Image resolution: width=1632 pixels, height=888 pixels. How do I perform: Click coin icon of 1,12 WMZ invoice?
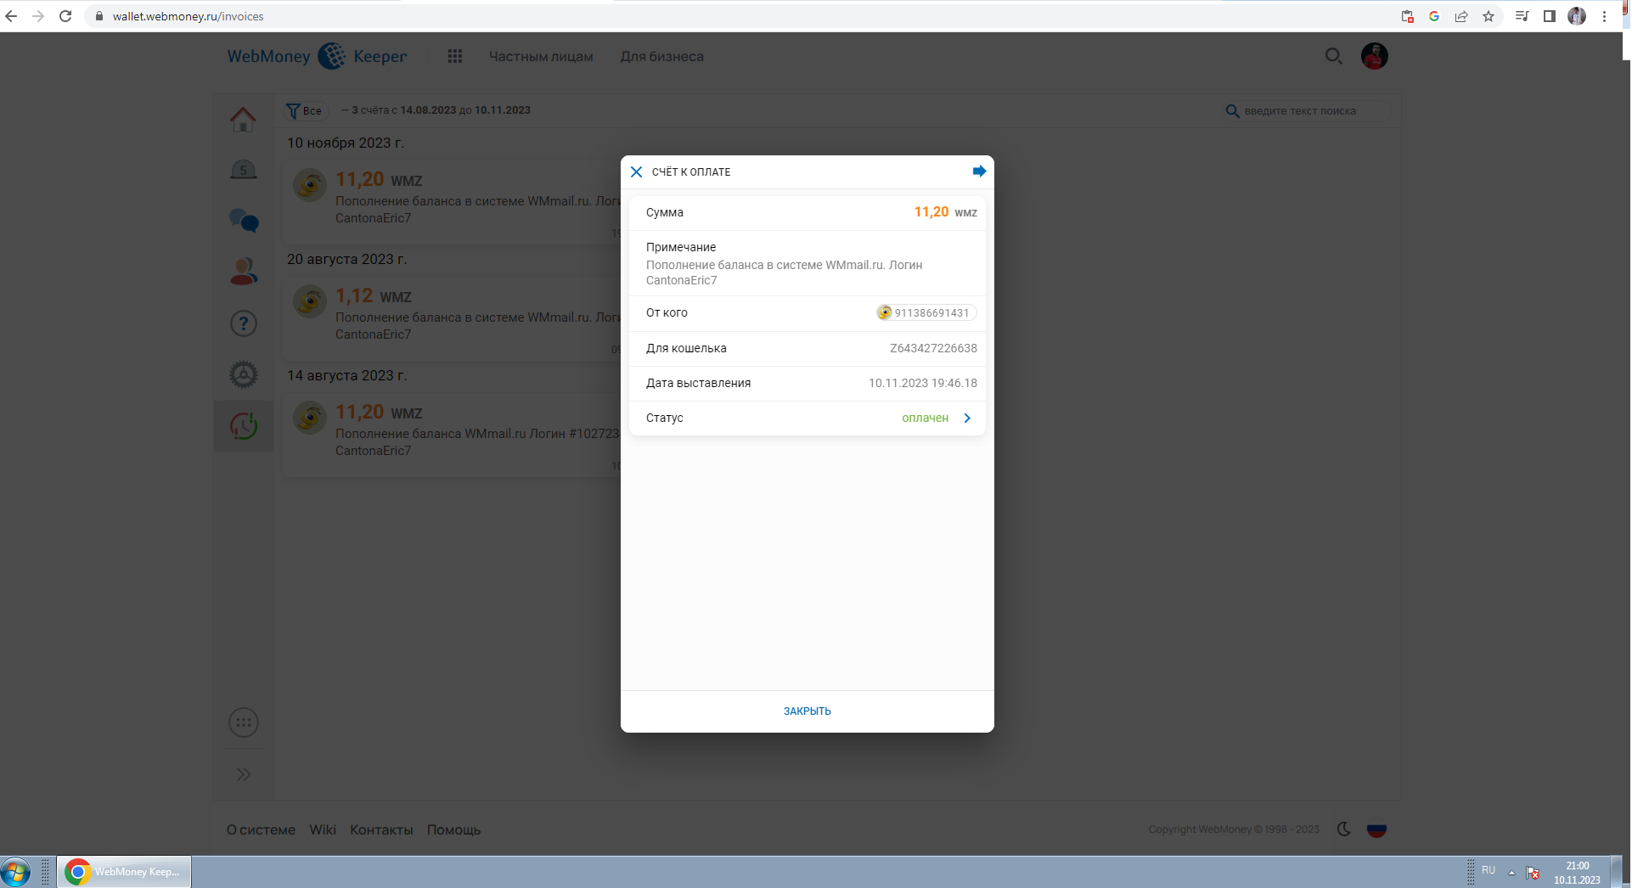point(310,301)
